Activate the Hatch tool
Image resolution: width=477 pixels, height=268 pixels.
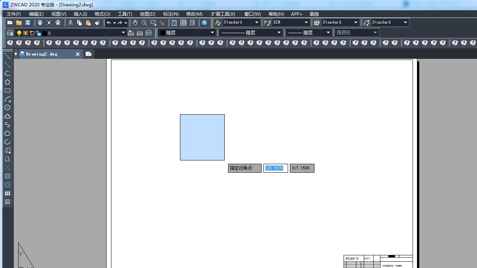pyautogui.click(x=7, y=176)
